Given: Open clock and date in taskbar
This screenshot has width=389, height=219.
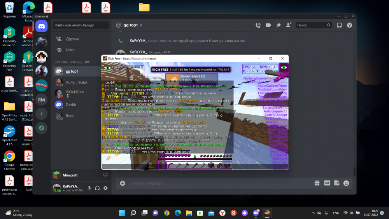Looking at the screenshot, I should point(371,213).
